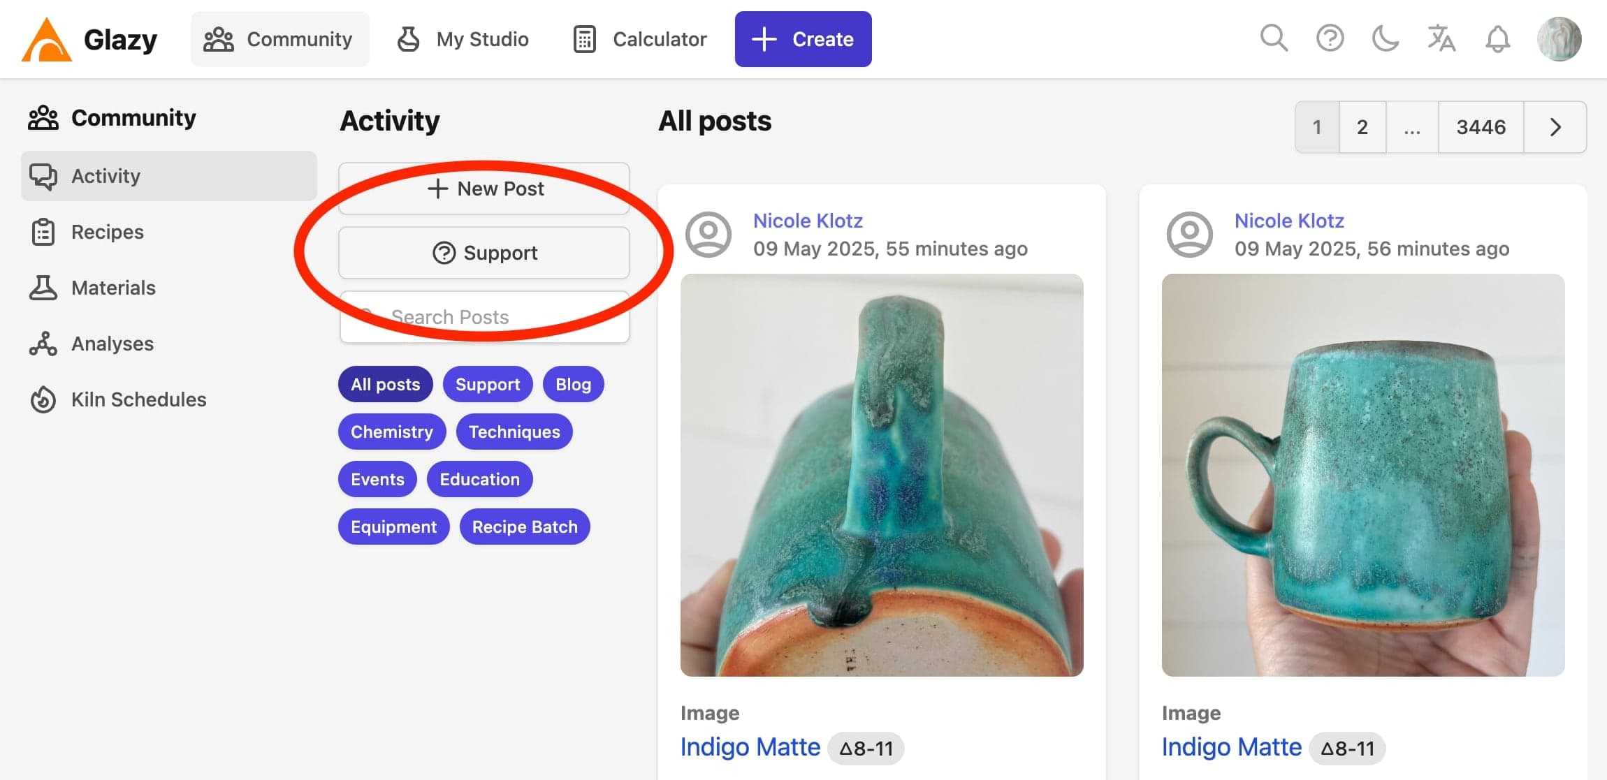This screenshot has width=1607, height=780.
Task: Go to next page with the chevron
Action: 1555,127
